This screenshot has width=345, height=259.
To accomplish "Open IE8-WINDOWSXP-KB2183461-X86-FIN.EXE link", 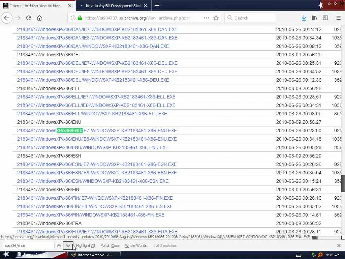I will (95, 206).
